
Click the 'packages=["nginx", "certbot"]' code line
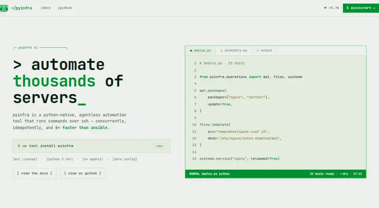[238, 97]
